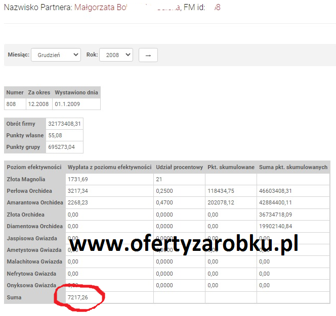Click the Wystawiono dnia column header
336x316 pixels.
tap(76, 92)
